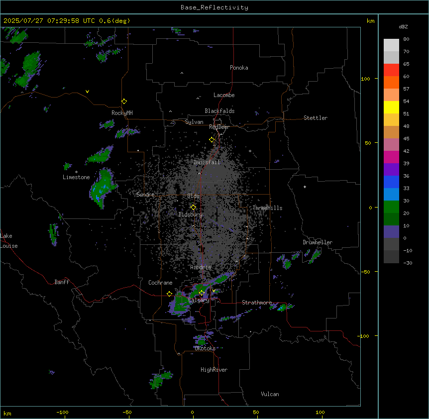Screen dimensions: 429x419
Task: Click the Sylvan city label
Action: 194,122
